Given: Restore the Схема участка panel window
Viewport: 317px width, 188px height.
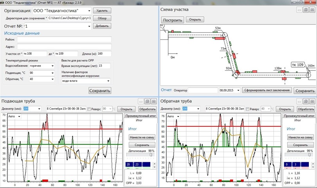Looking at the screenshot, I should click(x=306, y=10).
